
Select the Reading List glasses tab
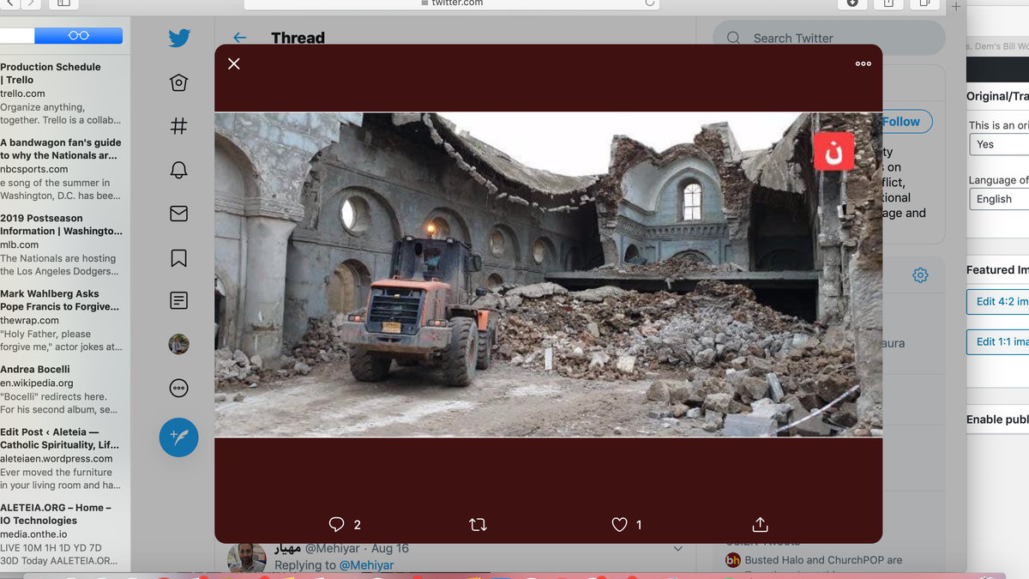click(x=78, y=35)
